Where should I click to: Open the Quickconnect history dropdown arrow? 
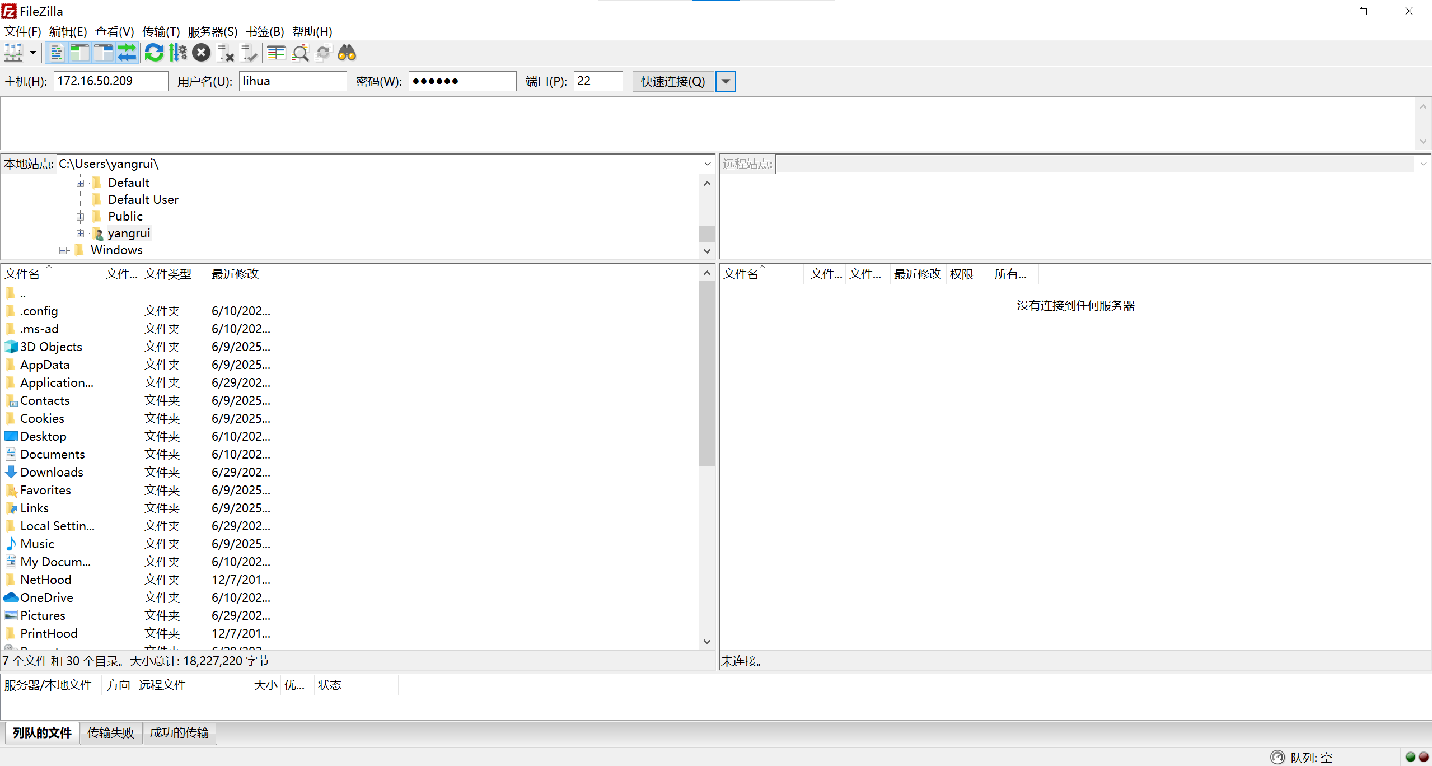pyautogui.click(x=726, y=82)
